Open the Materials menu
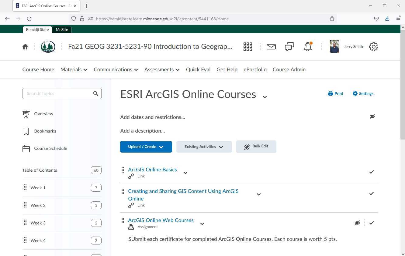The image size is (405, 256). pyautogui.click(x=73, y=69)
